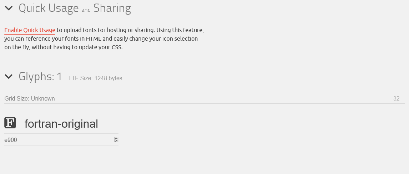The height and width of the screenshot is (174, 409).
Task: Select the Fortran F glyph icon
Action: pyautogui.click(x=10, y=123)
